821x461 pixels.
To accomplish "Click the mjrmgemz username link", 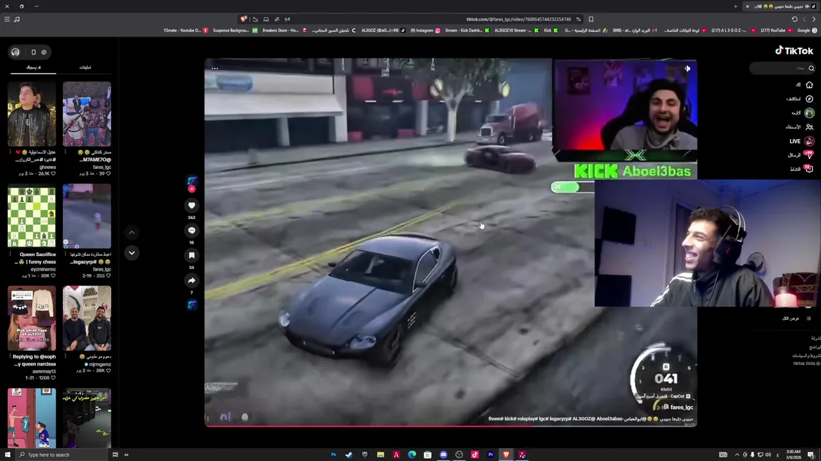I will 99,364.
